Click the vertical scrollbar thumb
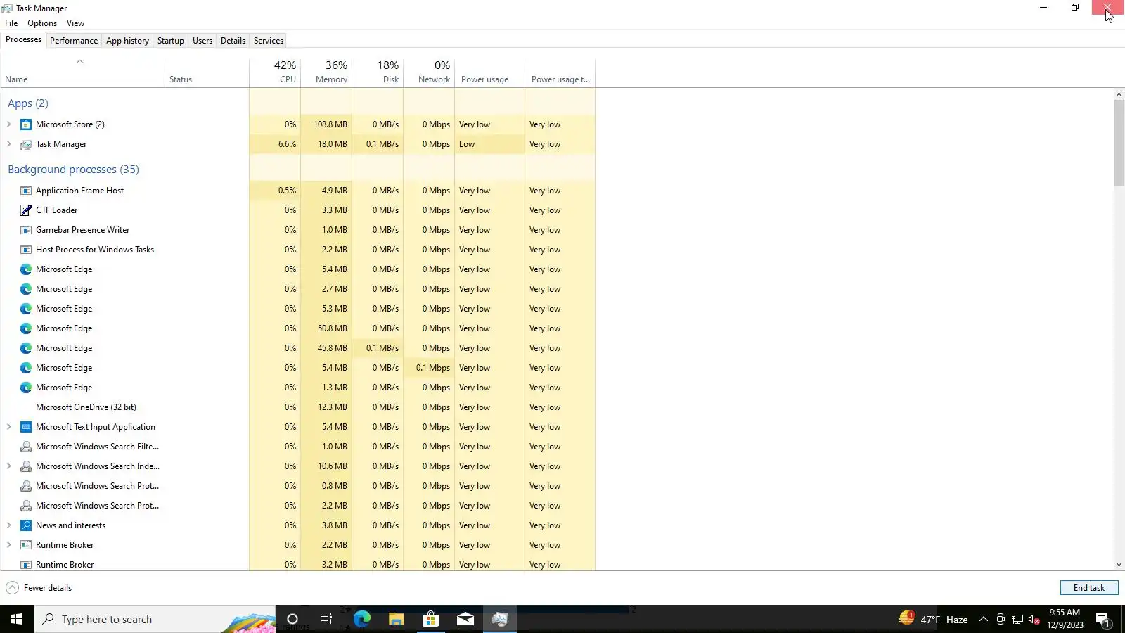 click(x=1119, y=143)
